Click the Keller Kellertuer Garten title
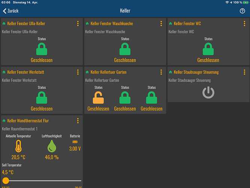The width and height of the screenshot is (250, 188). [x=108, y=72]
